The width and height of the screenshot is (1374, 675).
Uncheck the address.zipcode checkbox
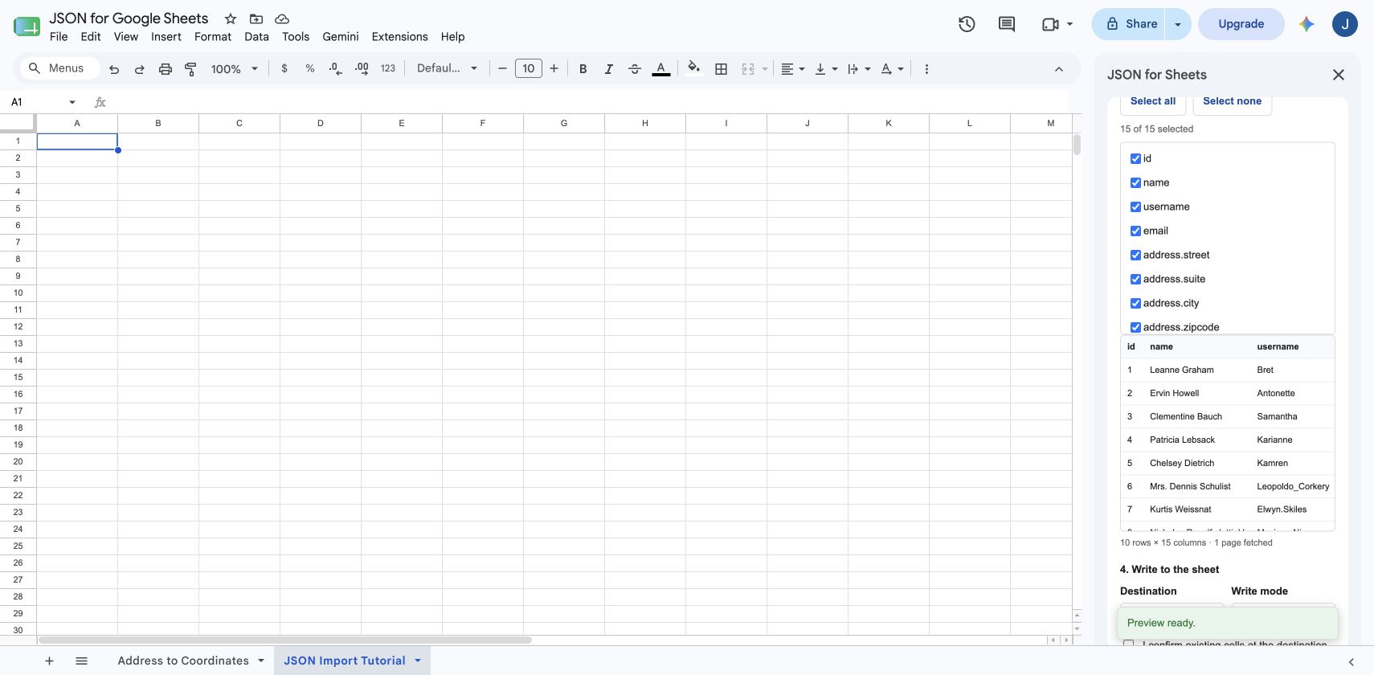tap(1135, 327)
